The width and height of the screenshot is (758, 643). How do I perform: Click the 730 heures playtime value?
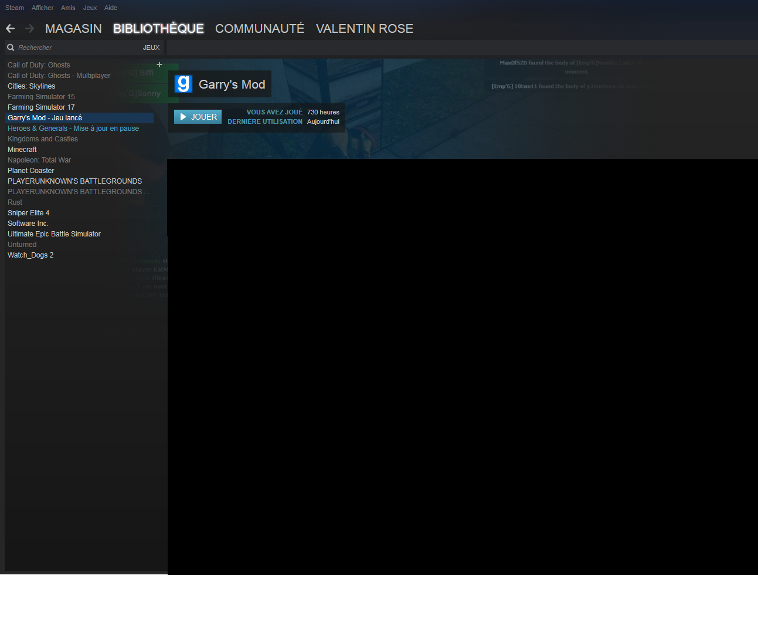(323, 112)
